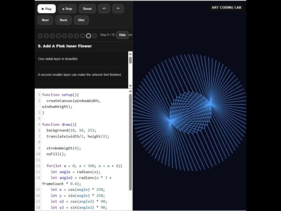Click the undo arrow icon
The image size is (281, 211).
[x=104, y=9]
